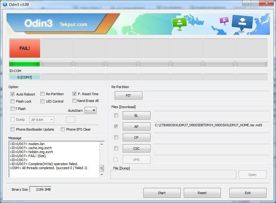The image size is (276, 203).
Task: Click the 'All threads completed' log line
Action: 48,168
